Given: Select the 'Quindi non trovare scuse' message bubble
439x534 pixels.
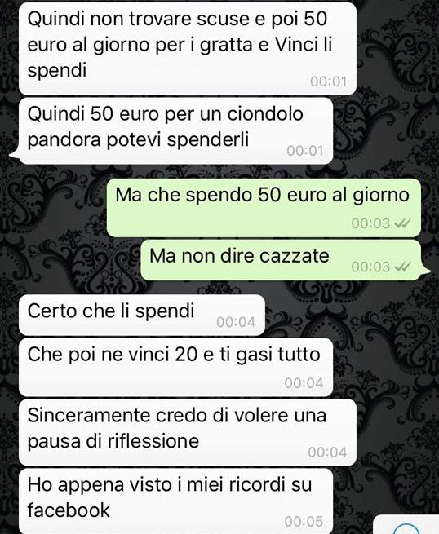Looking at the screenshot, I should click(x=188, y=48).
